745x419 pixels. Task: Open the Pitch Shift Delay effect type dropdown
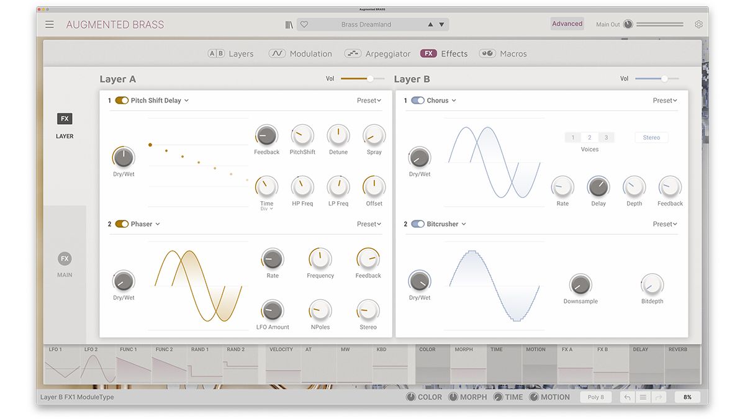pyautogui.click(x=160, y=101)
